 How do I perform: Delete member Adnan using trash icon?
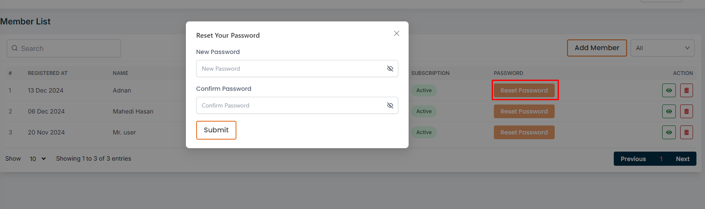(686, 90)
